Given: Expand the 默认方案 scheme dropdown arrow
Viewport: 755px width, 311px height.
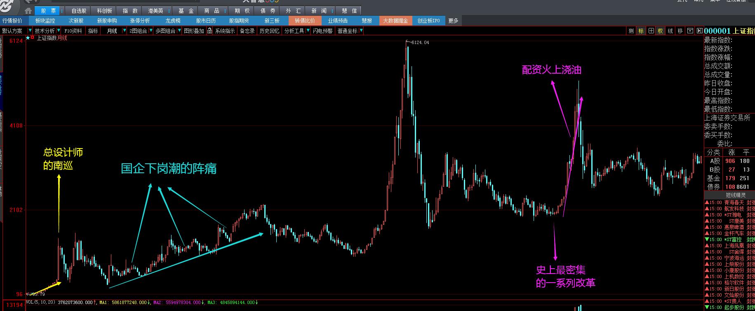Looking at the screenshot, I should 30,31.
